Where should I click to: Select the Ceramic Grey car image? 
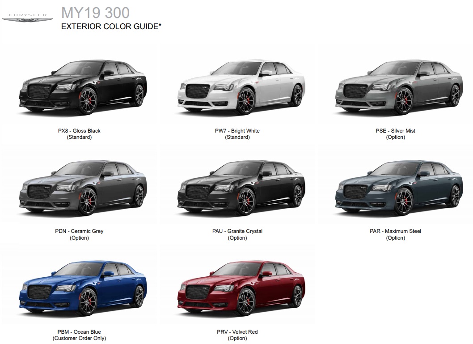[83, 187]
